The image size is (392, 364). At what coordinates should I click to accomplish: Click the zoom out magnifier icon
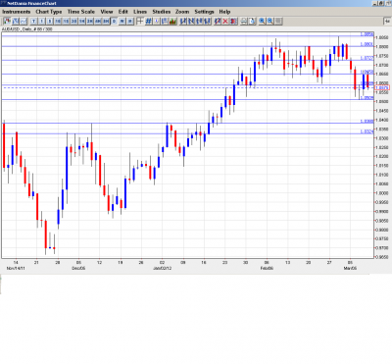click(270, 22)
